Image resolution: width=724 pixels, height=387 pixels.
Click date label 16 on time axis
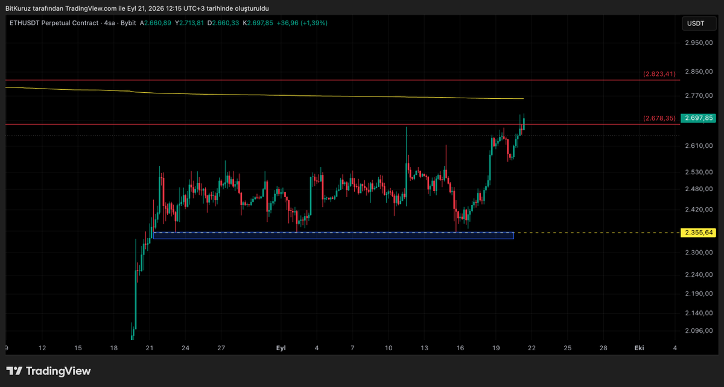tap(460, 348)
